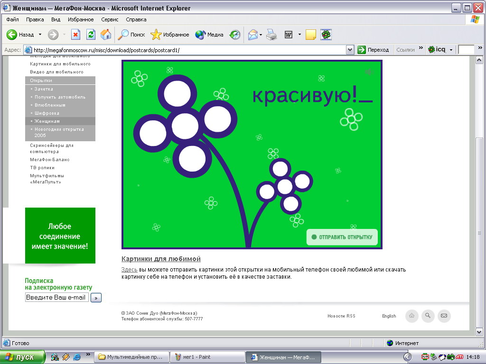The height and width of the screenshot is (364, 486).
Task: Open the Влюбленным postcard link
Action: coord(50,105)
